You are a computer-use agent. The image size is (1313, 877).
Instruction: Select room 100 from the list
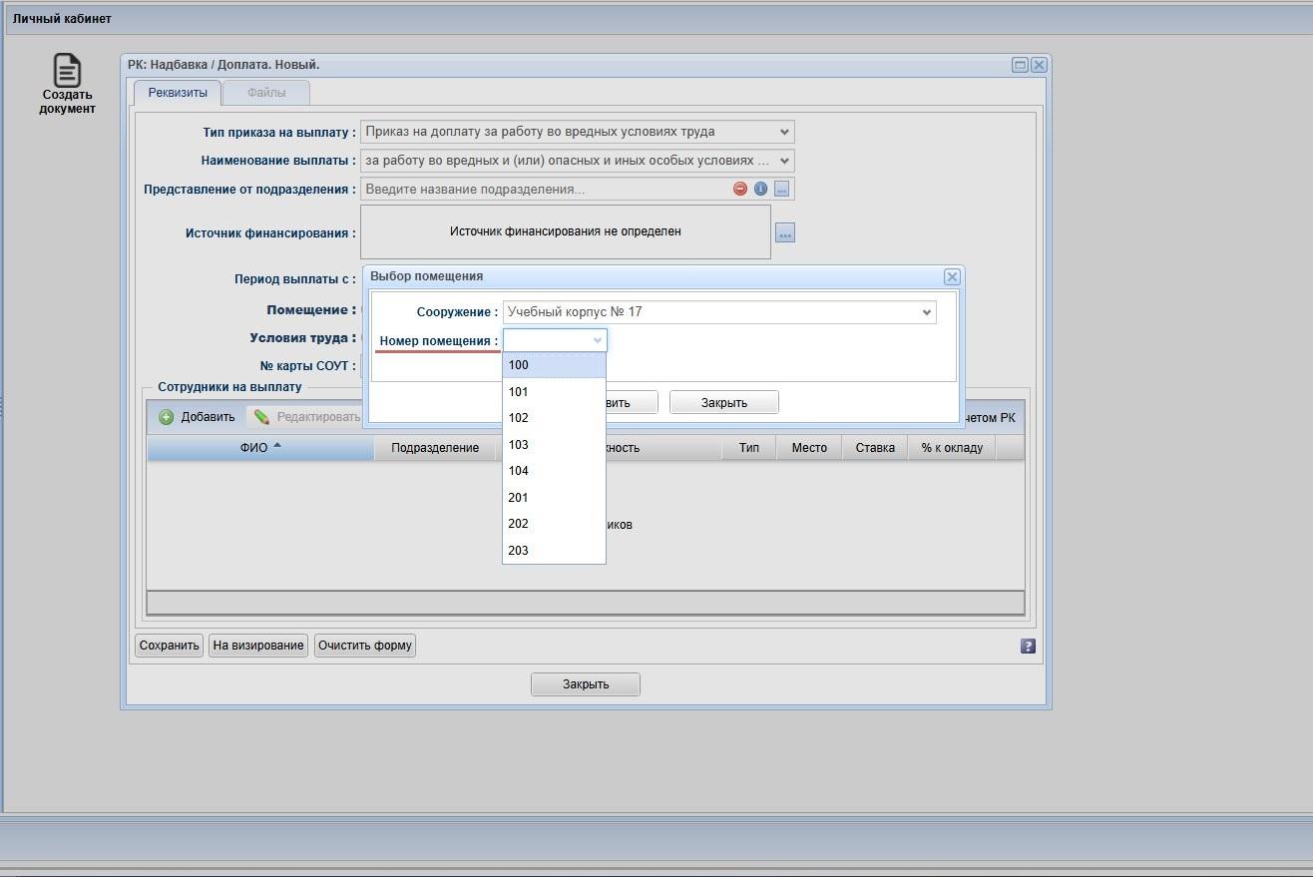click(x=554, y=365)
